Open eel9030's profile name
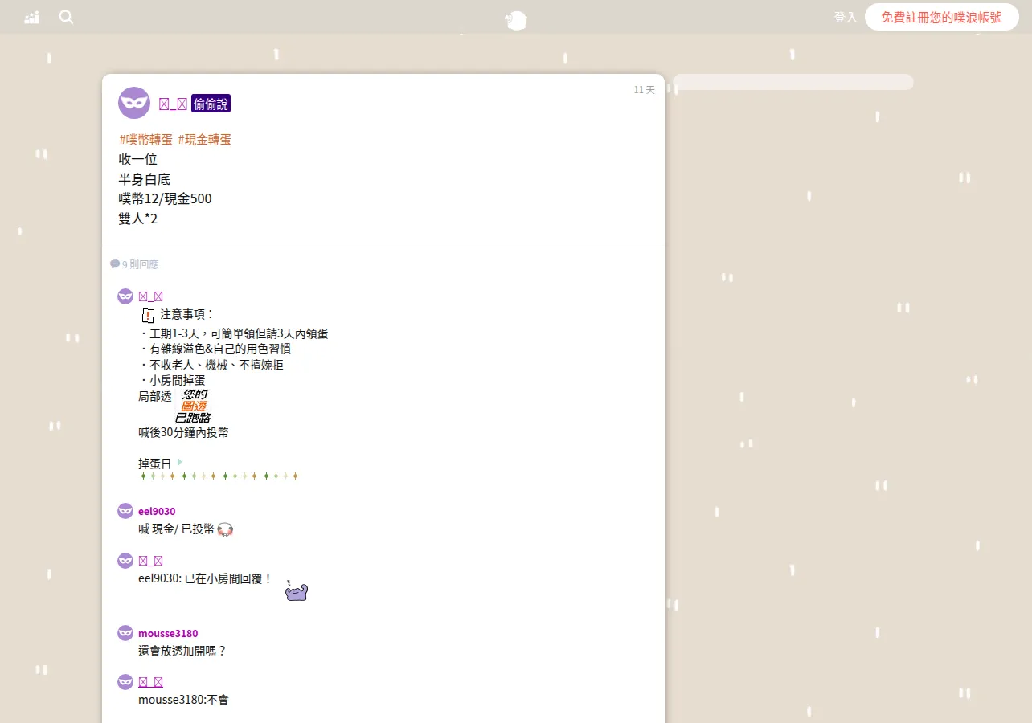1032x723 pixels. [x=157, y=511]
